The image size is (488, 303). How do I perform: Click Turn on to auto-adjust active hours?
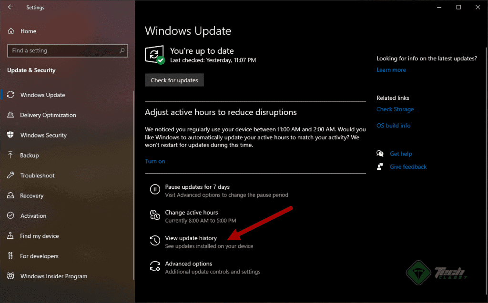(x=155, y=161)
